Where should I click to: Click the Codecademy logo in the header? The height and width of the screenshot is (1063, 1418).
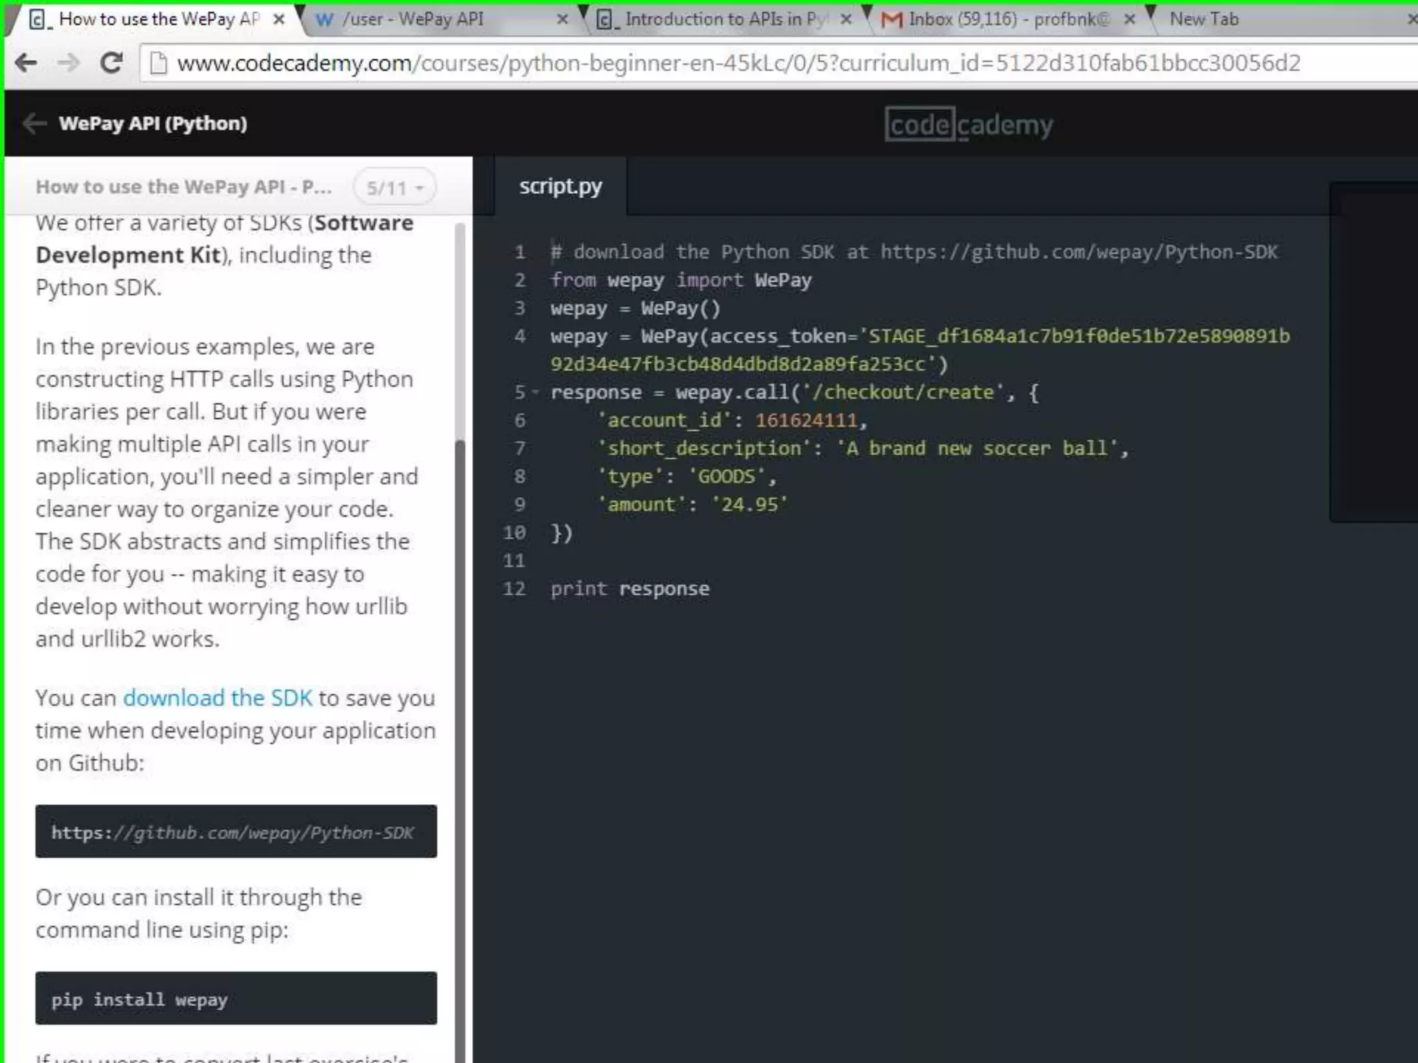pyautogui.click(x=969, y=125)
